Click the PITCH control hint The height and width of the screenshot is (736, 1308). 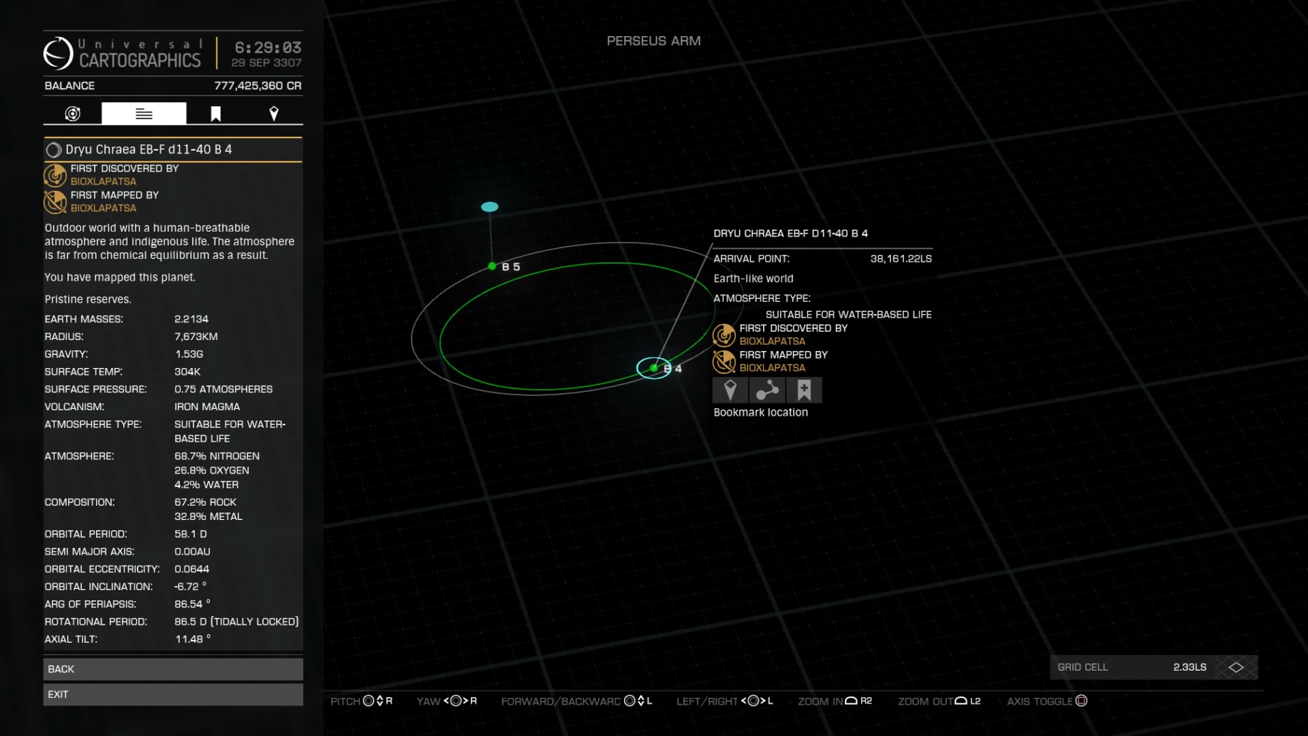(x=362, y=701)
